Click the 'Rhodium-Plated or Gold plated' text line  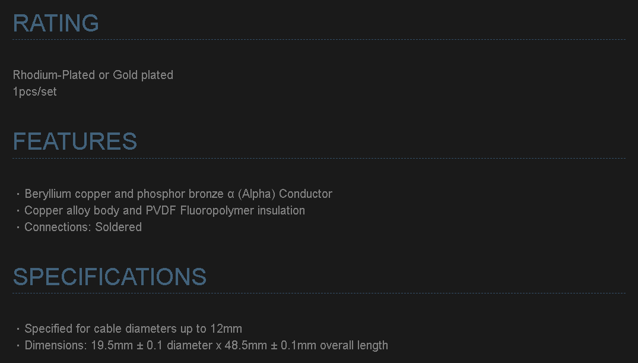[x=93, y=75]
